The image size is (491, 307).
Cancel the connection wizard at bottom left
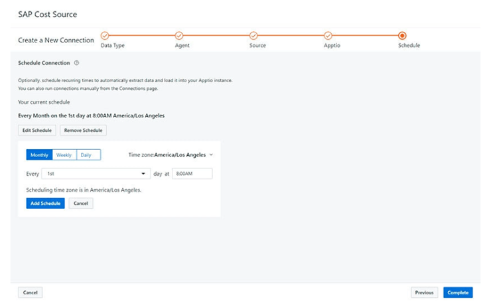(x=30, y=292)
